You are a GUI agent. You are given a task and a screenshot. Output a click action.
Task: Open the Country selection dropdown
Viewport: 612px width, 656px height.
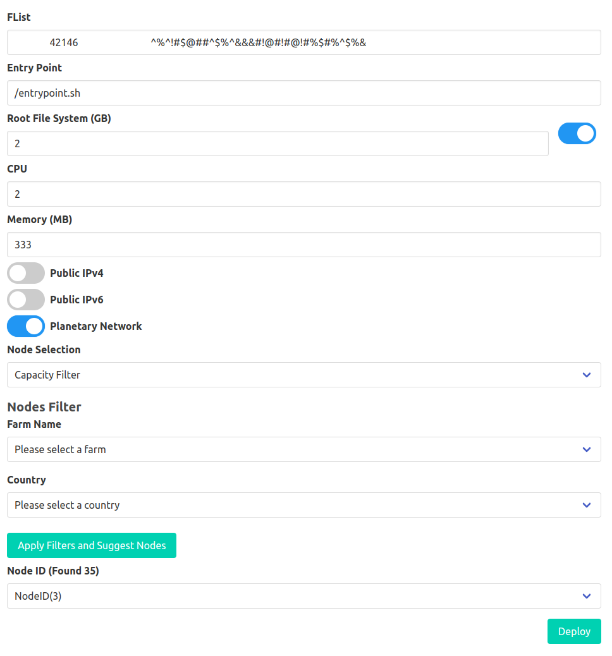tap(303, 504)
